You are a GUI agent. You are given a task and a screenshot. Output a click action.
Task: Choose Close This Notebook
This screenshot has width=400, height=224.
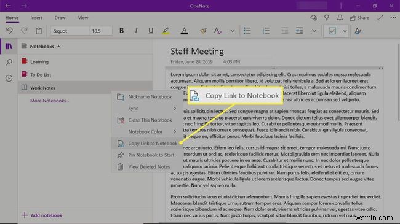pyautogui.click(x=147, y=120)
